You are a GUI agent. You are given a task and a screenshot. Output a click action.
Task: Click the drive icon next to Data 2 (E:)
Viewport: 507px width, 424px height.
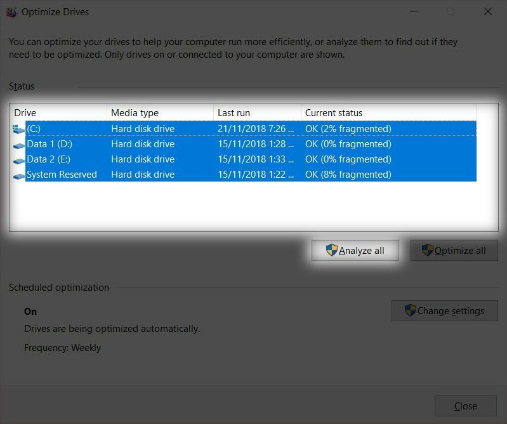click(x=19, y=161)
